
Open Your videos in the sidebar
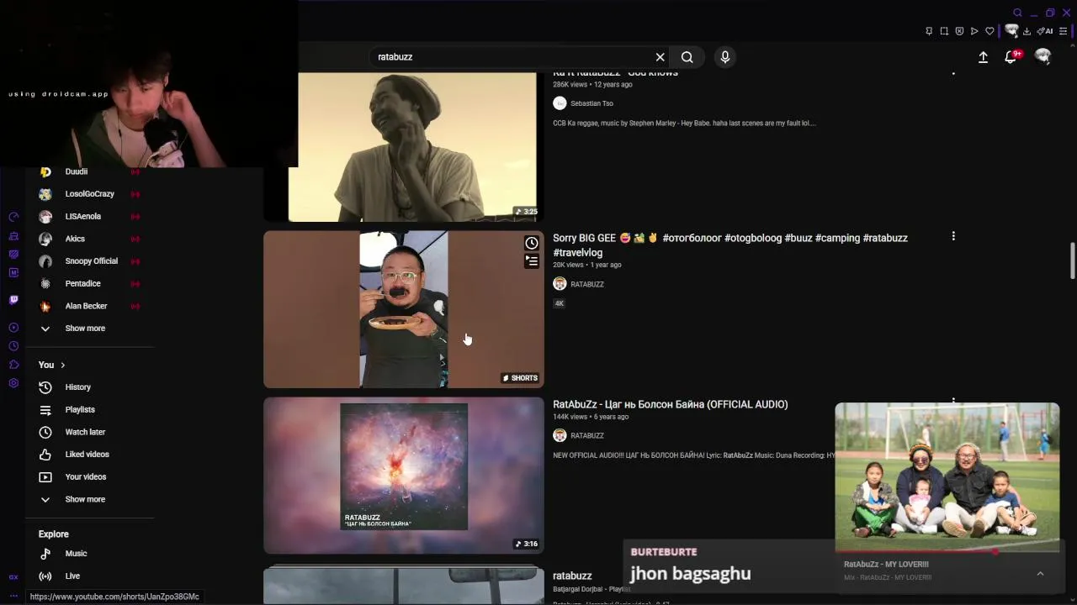[x=85, y=476]
